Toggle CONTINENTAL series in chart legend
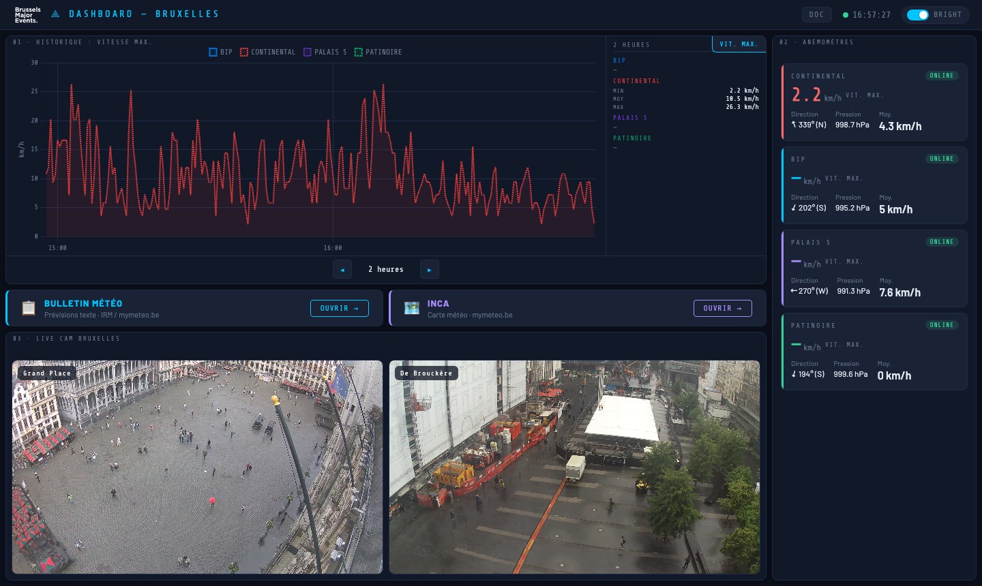The width and height of the screenshot is (982, 586). pos(267,52)
